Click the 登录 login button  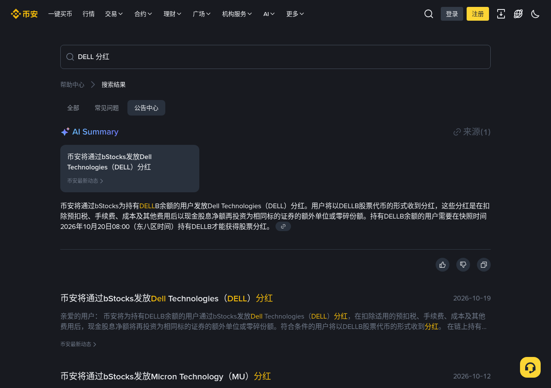(452, 14)
